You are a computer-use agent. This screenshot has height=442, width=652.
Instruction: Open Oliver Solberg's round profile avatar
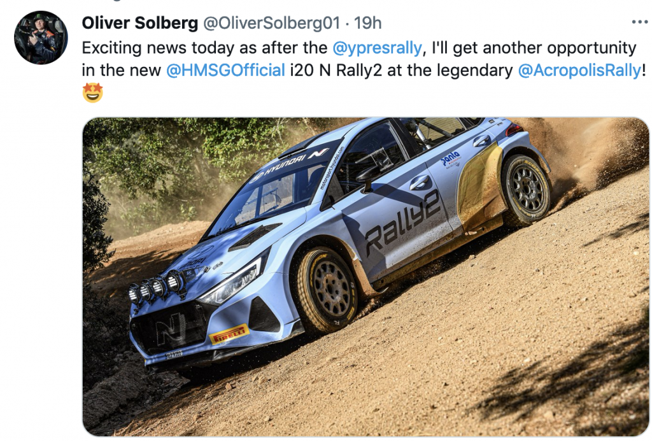[41, 38]
